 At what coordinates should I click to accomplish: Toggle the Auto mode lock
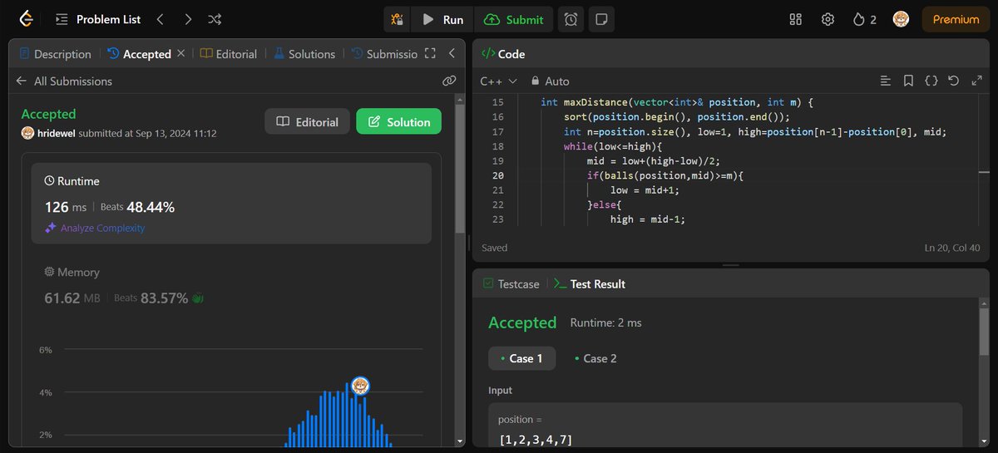(x=550, y=81)
